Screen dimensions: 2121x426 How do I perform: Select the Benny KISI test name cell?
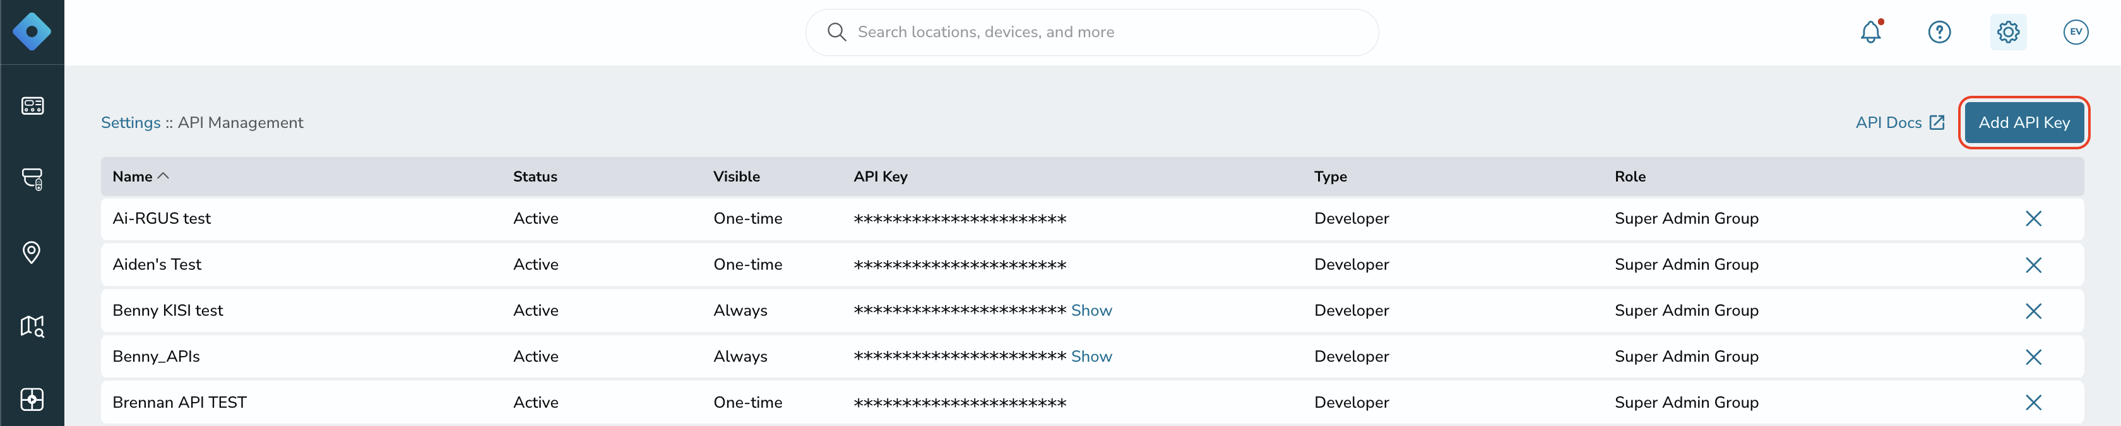click(167, 311)
